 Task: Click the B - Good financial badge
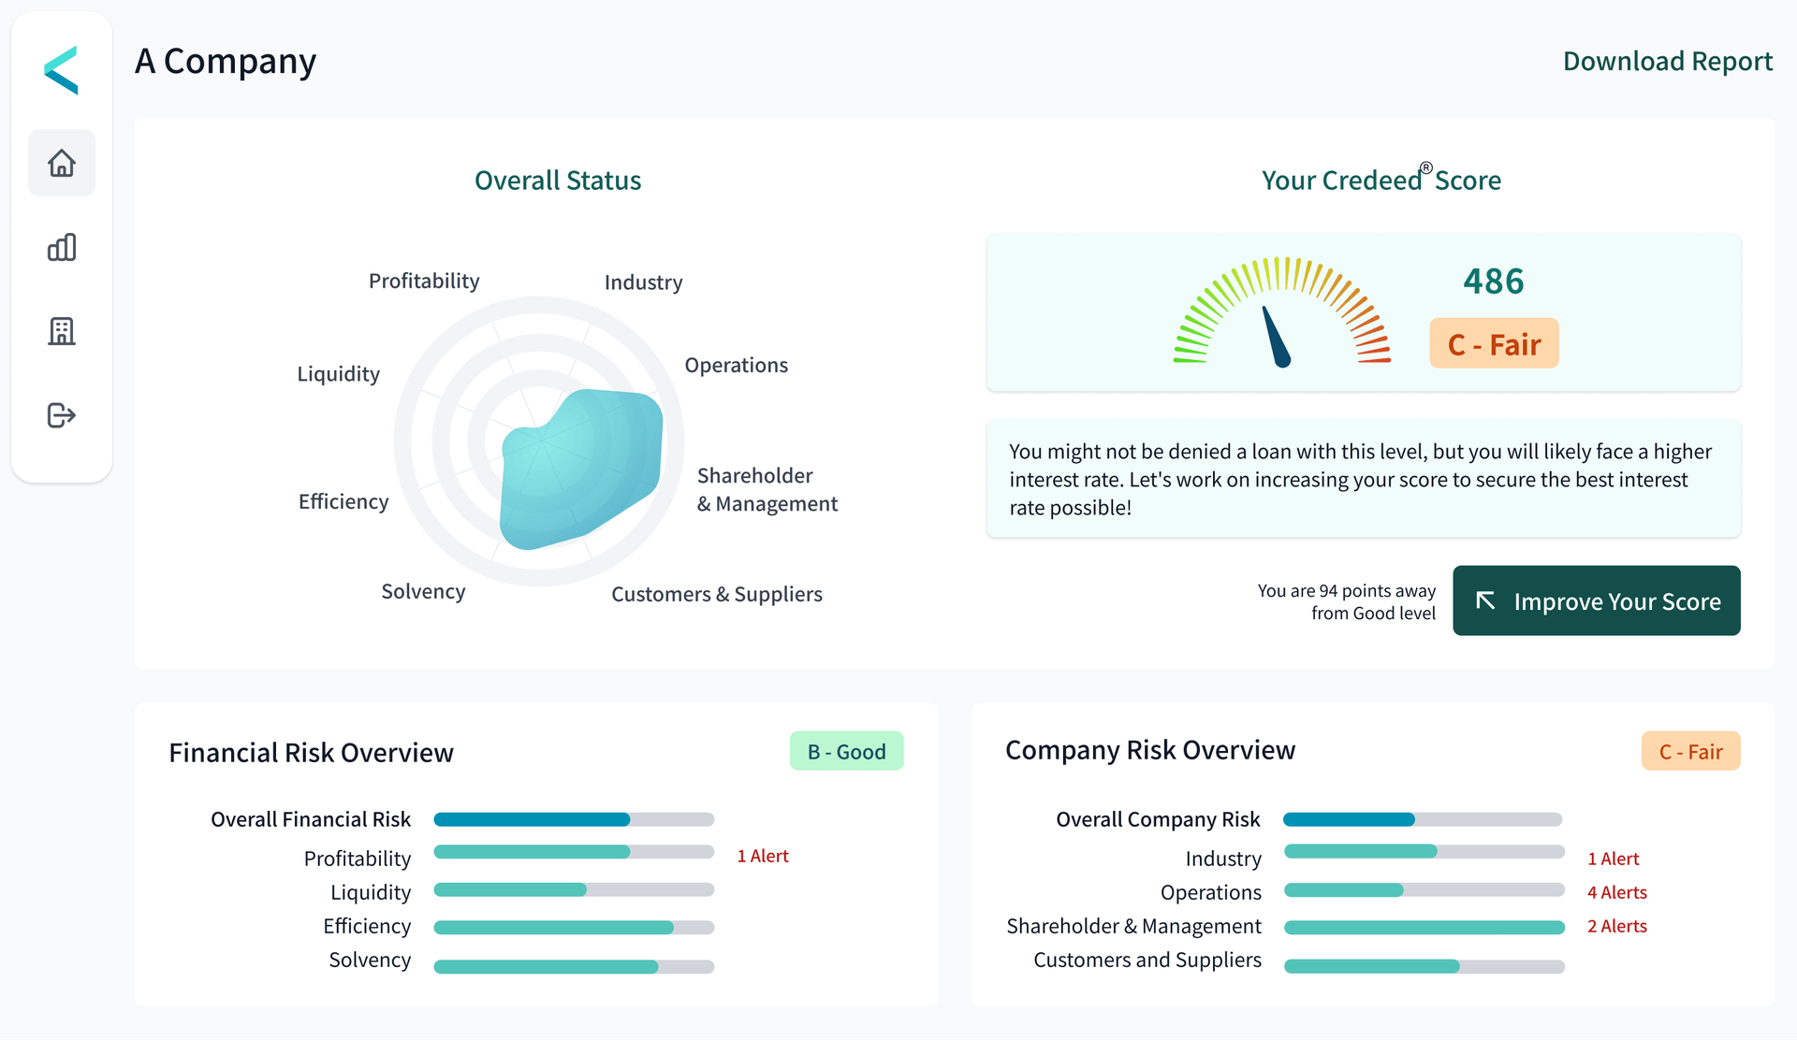[x=846, y=752]
